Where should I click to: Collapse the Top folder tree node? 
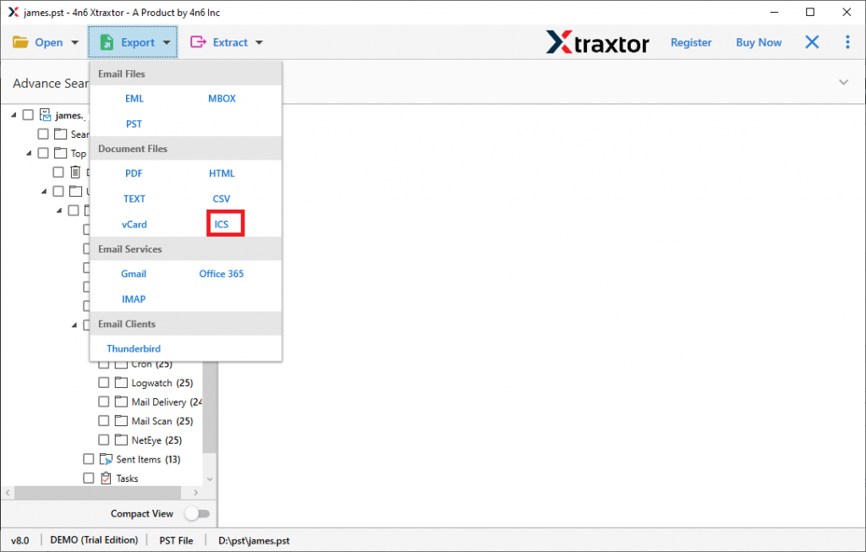coord(29,153)
